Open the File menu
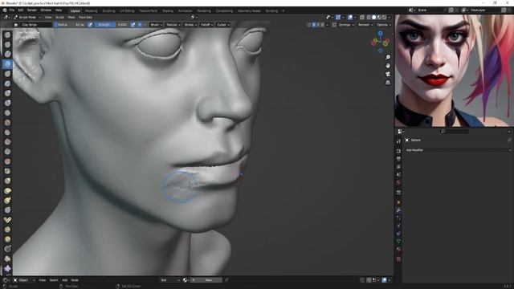 tap(12, 10)
